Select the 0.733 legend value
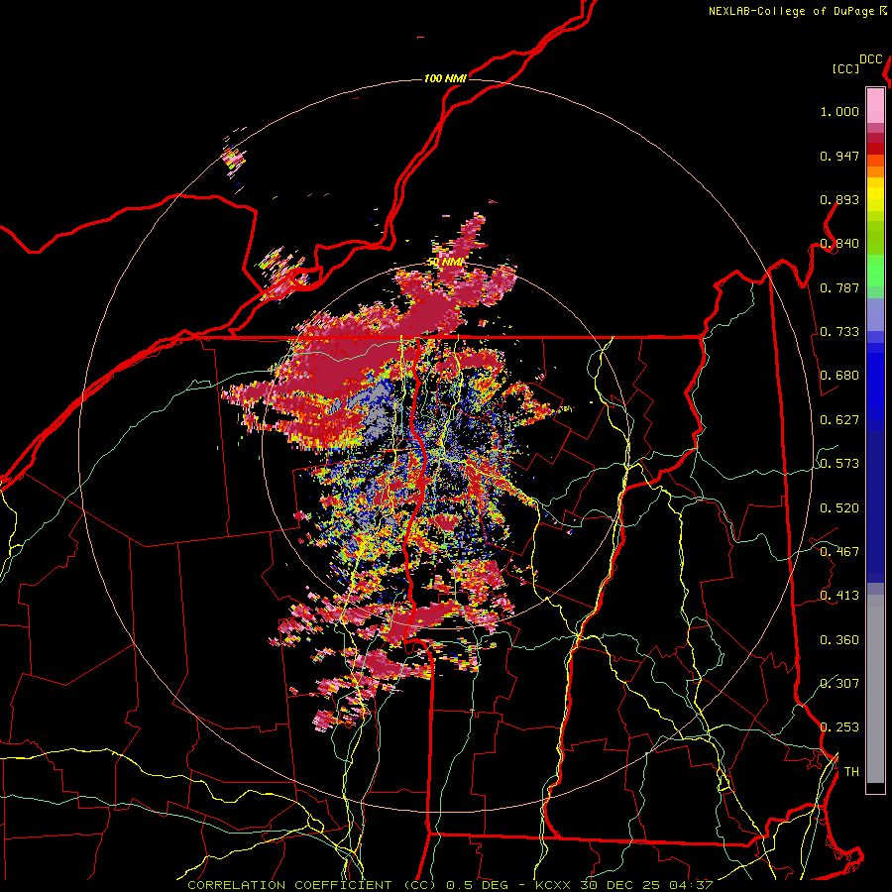The image size is (892, 892). click(839, 332)
